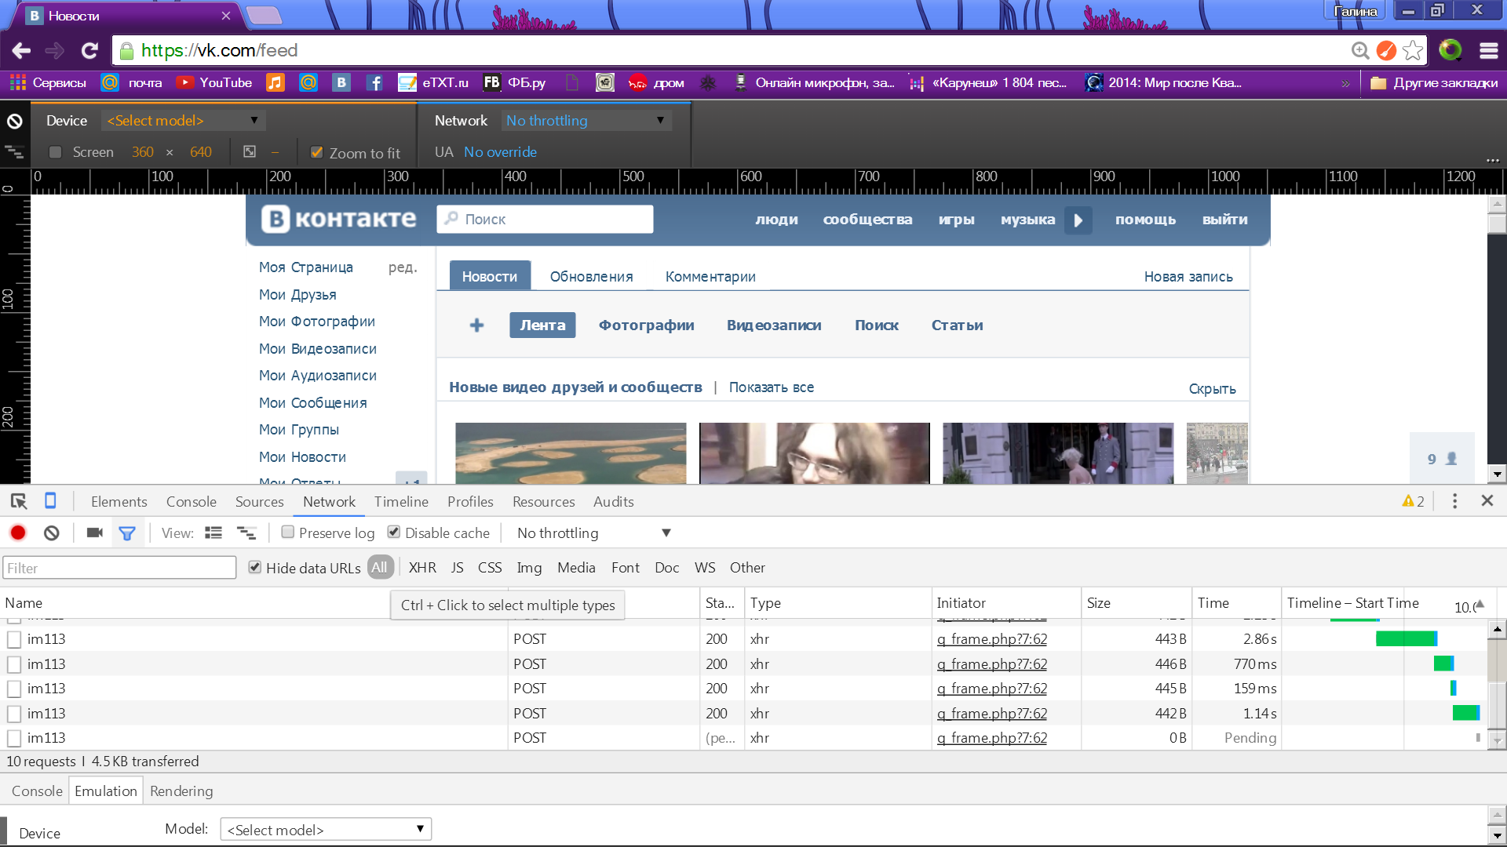Image resolution: width=1507 pixels, height=847 pixels.
Task: Click the search input field in VK
Action: pos(546,218)
